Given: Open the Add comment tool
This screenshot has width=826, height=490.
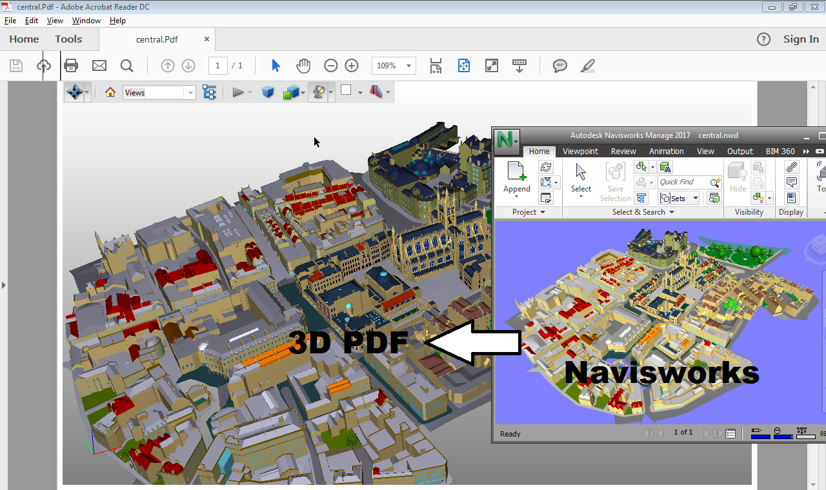Looking at the screenshot, I should (x=560, y=66).
